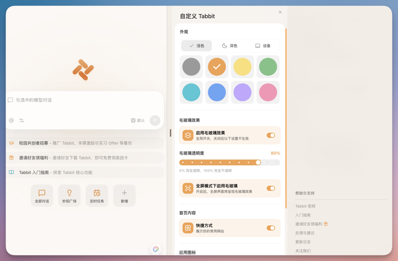Screen dimensions: 398x261
Task: Toggle 启用毛玻璃效果 switch
Action: pyautogui.click(x=271, y=135)
